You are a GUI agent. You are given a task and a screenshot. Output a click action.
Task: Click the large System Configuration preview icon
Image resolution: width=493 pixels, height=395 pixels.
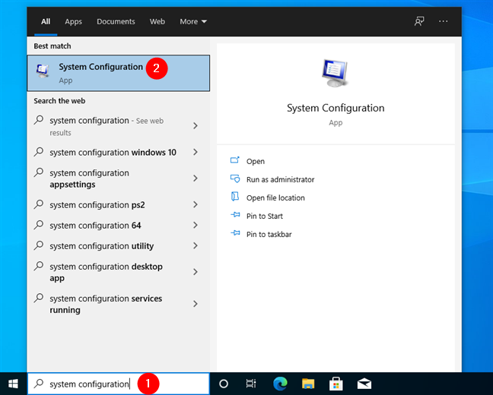click(336, 73)
